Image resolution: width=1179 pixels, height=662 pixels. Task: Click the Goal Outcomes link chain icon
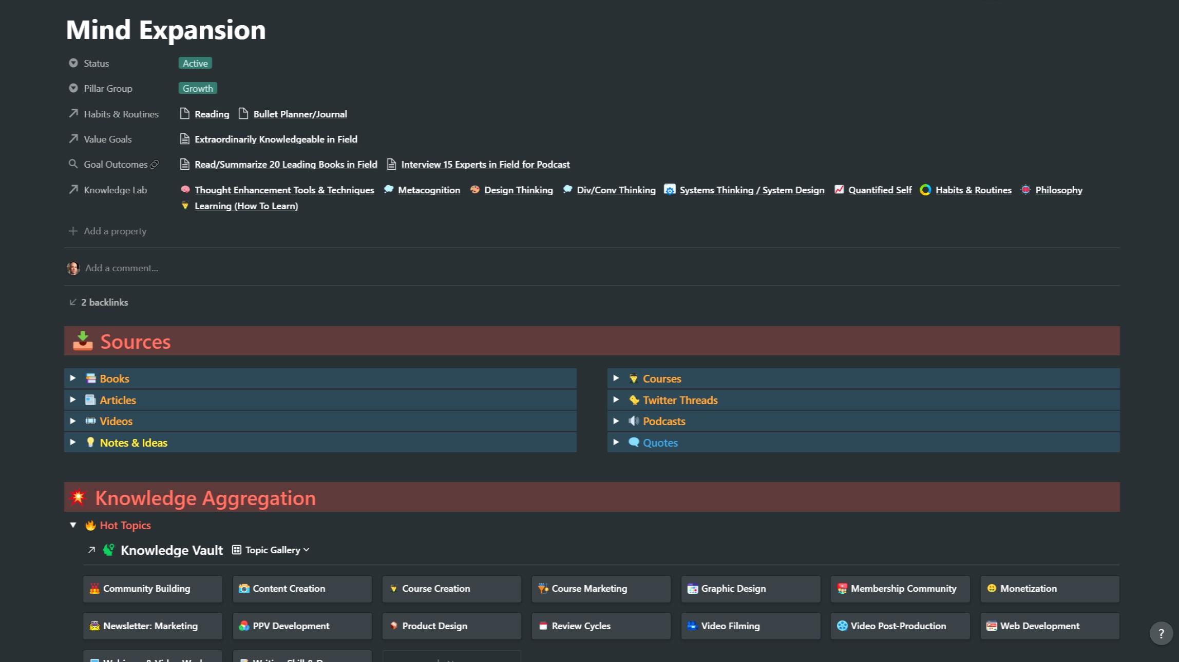pos(155,164)
